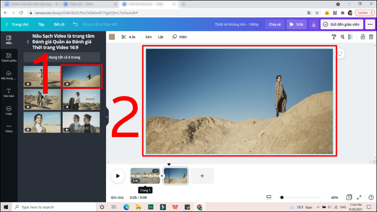Toggle timeline view icon near zoom slider
Screen dimensions: 377x212
tap(269, 197)
